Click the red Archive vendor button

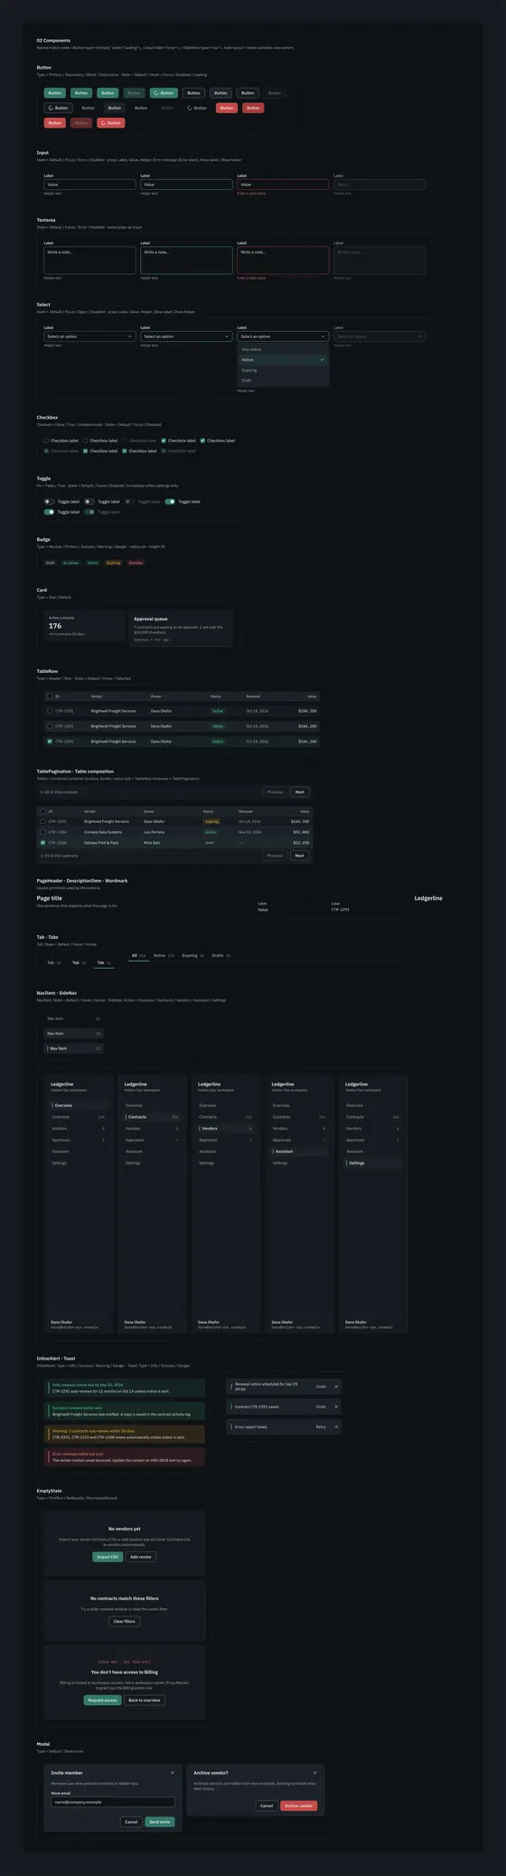(298, 1805)
